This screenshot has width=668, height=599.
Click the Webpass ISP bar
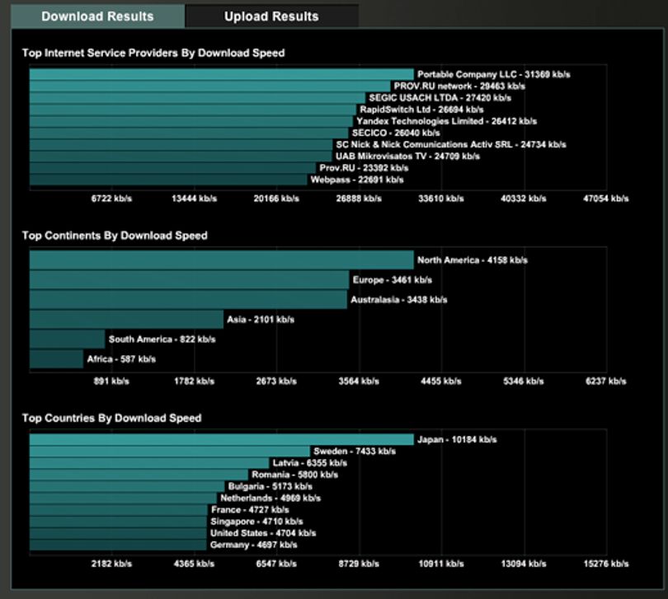pyautogui.click(x=168, y=180)
